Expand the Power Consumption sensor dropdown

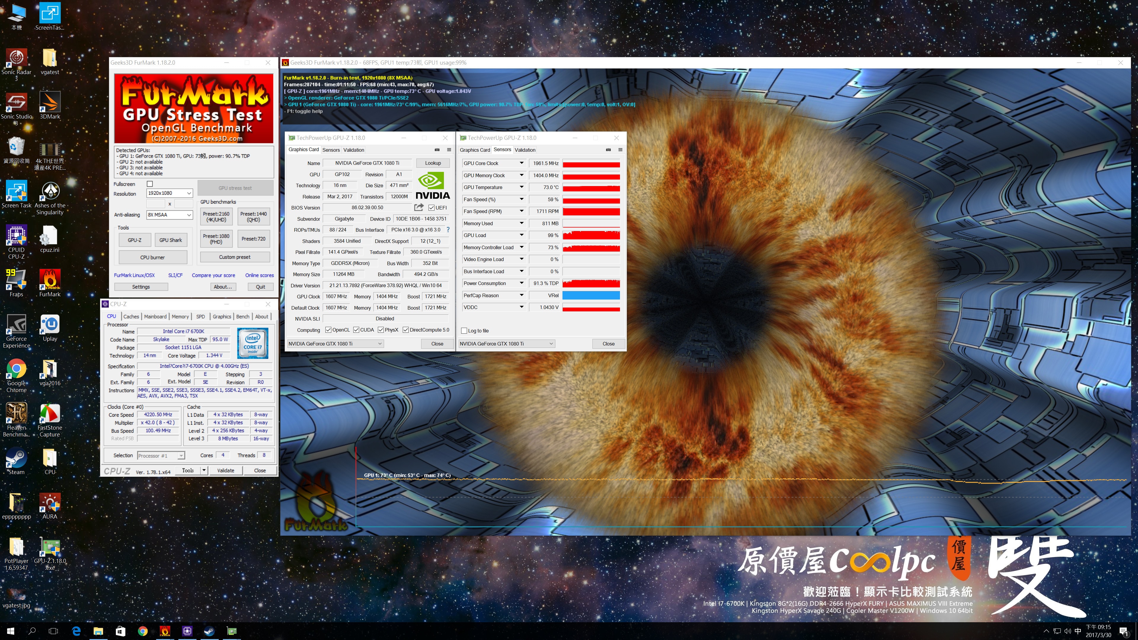pos(521,283)
